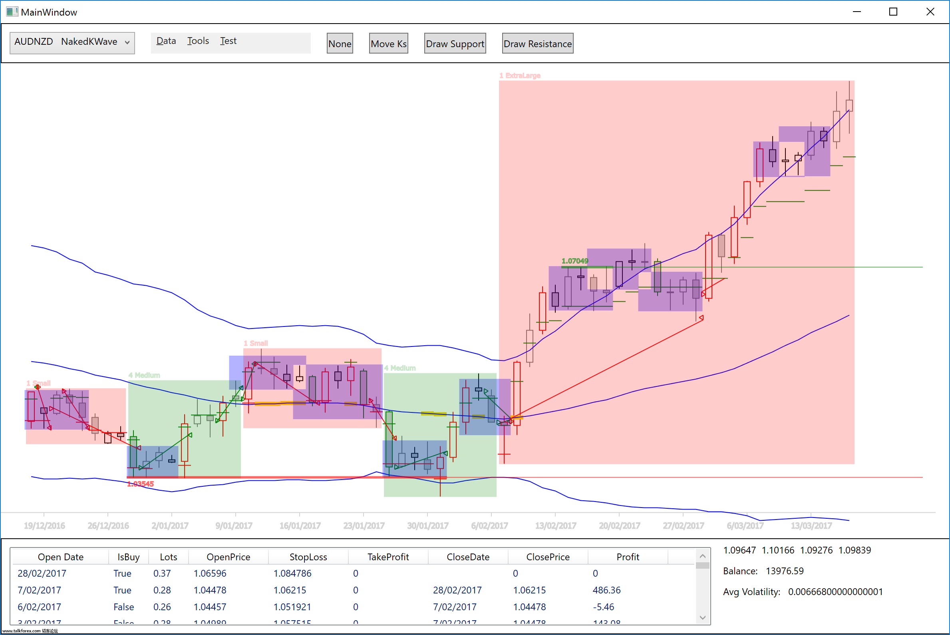Viewport: 950px width, 635px height.
Task: Select the trade row with Open Date 7/02/2017
Action: [354, 591]
